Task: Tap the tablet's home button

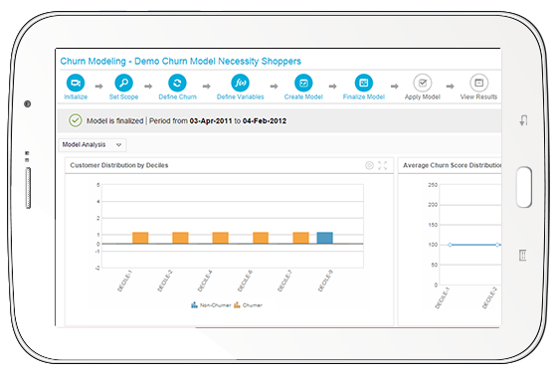Action: pos(524,187)
